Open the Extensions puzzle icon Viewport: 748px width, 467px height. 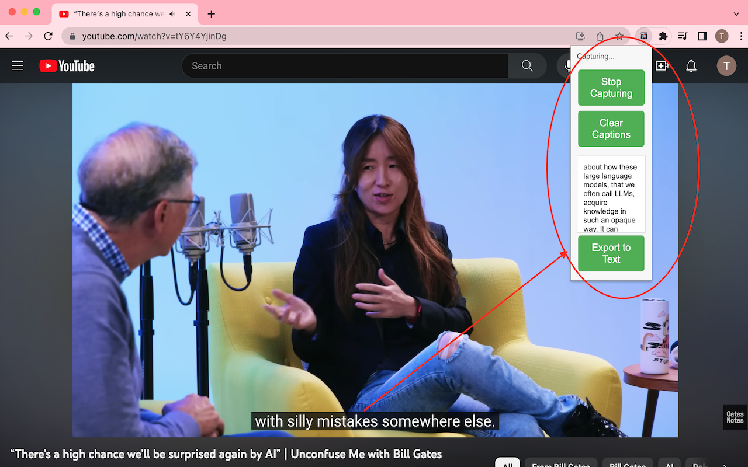(663, 36)
